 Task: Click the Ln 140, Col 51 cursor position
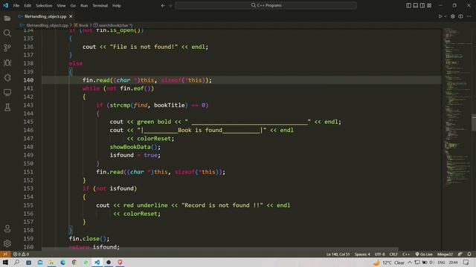click(x=338, y=254)
